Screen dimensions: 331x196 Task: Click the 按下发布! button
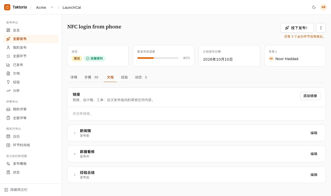pos(297,28)
